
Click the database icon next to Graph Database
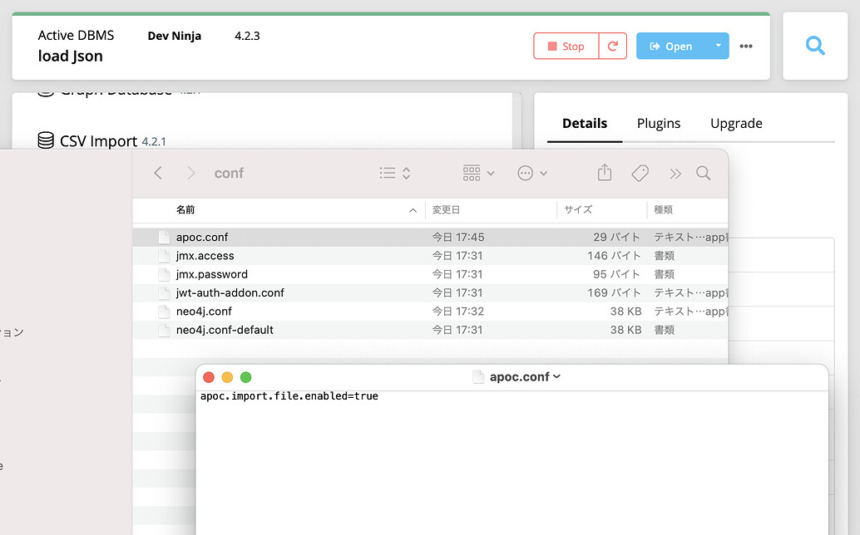pos(46,89)
